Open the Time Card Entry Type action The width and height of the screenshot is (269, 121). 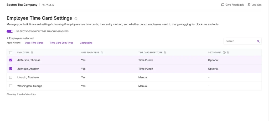click(61, 43)
